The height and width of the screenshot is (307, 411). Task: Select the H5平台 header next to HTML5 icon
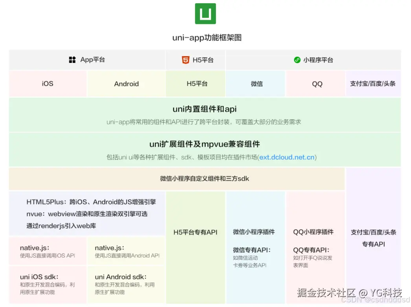click(203, 60)
